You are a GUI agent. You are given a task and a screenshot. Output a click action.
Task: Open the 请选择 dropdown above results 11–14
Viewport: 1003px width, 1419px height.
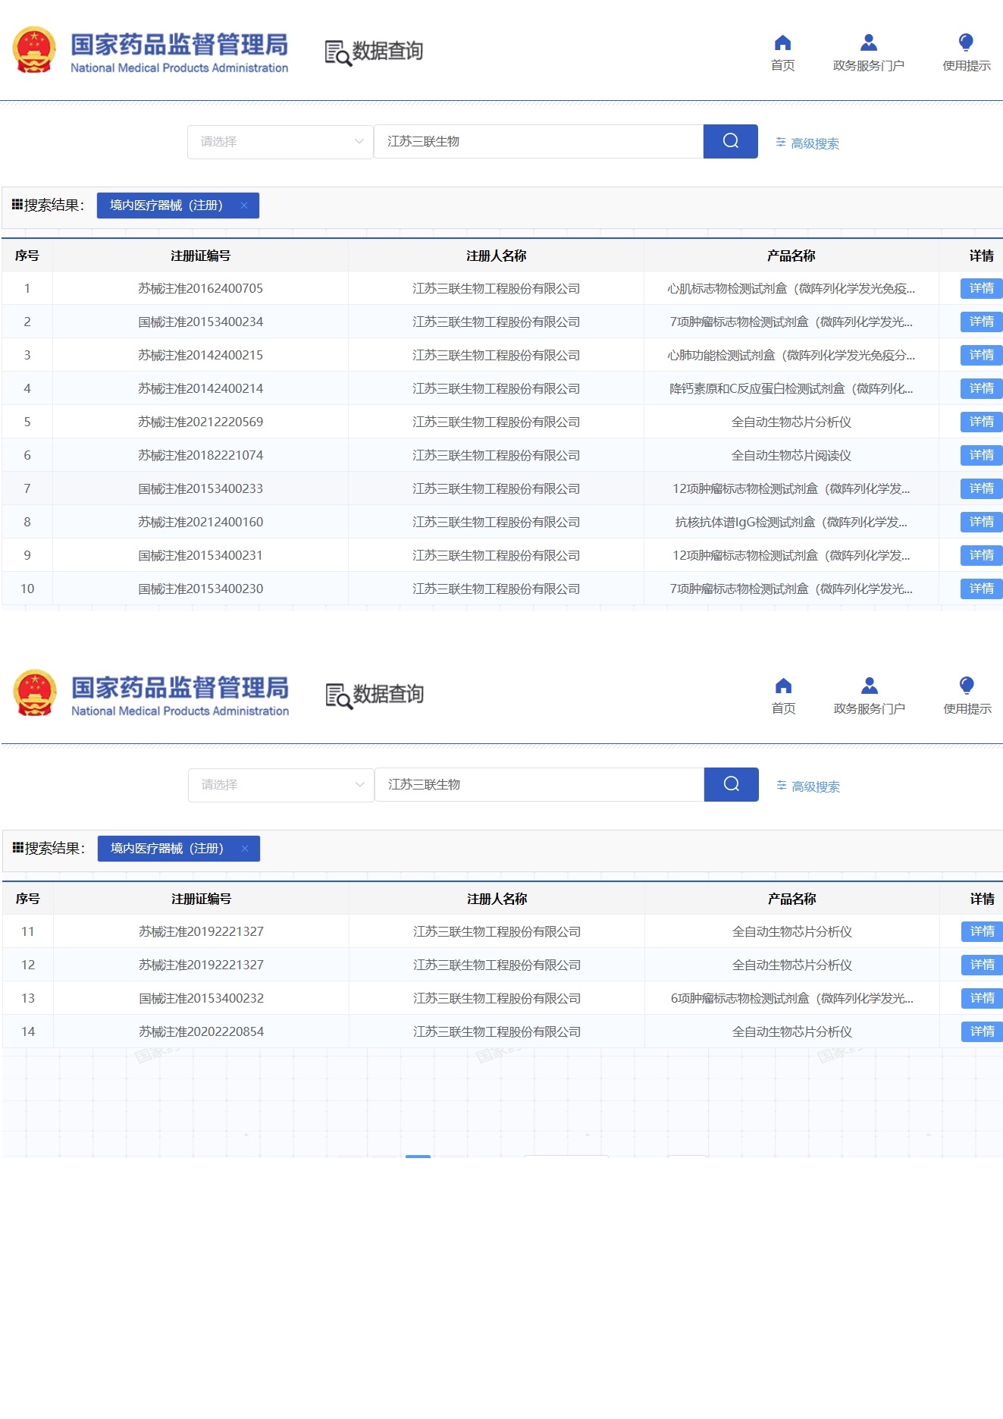pos(281,785)
